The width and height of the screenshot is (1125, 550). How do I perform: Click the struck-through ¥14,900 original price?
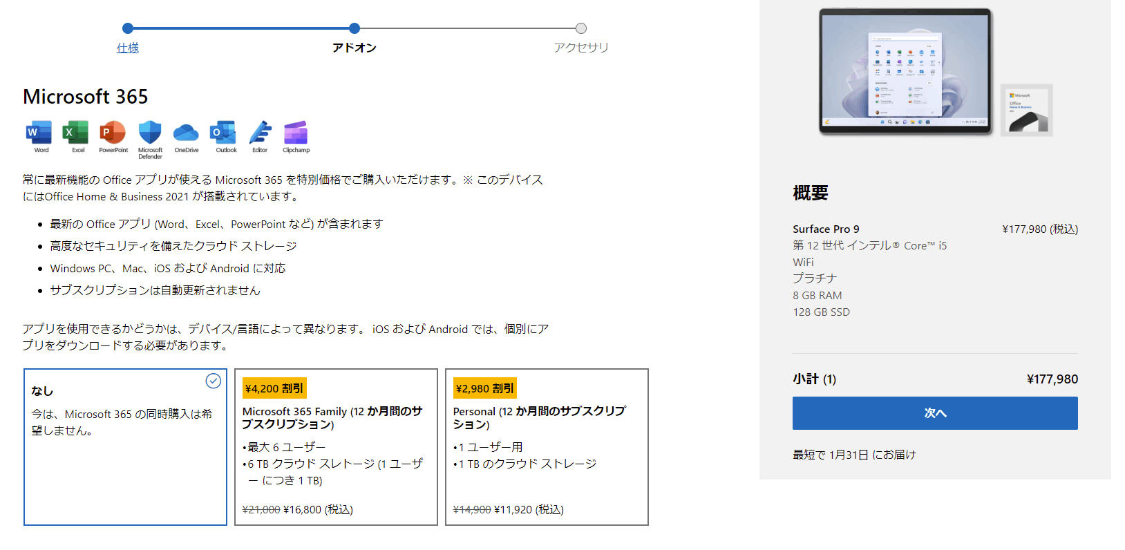coord(472,509)
